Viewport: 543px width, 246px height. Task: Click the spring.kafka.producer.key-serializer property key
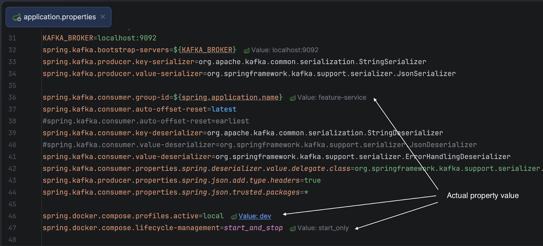tap(118, 62)
